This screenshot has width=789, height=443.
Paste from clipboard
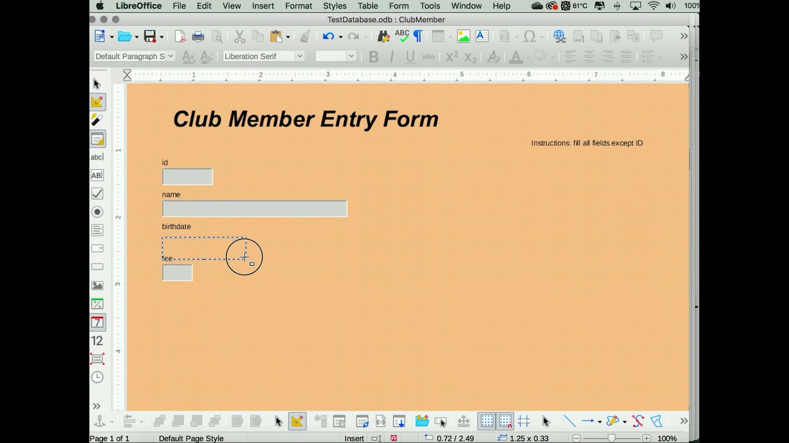[276, 36]
